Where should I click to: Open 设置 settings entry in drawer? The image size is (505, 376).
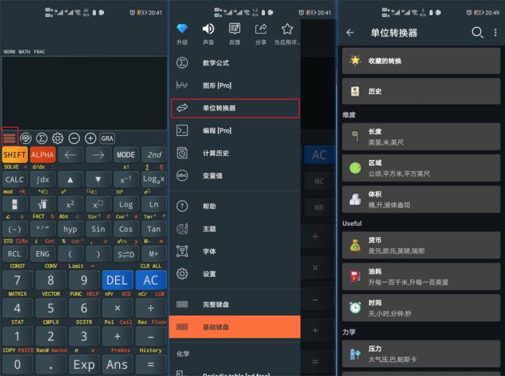(235, 274)
